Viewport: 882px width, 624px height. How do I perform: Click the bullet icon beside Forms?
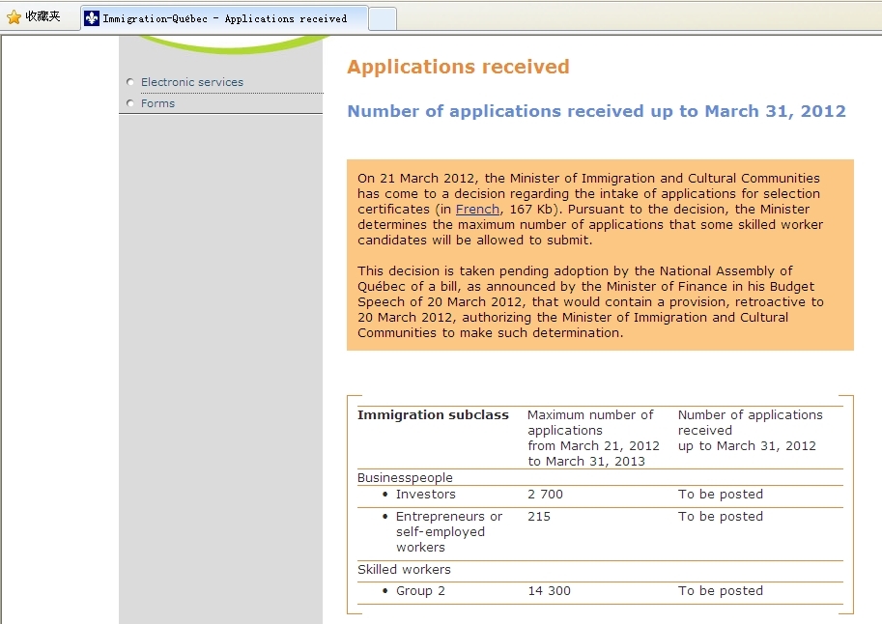130,103
